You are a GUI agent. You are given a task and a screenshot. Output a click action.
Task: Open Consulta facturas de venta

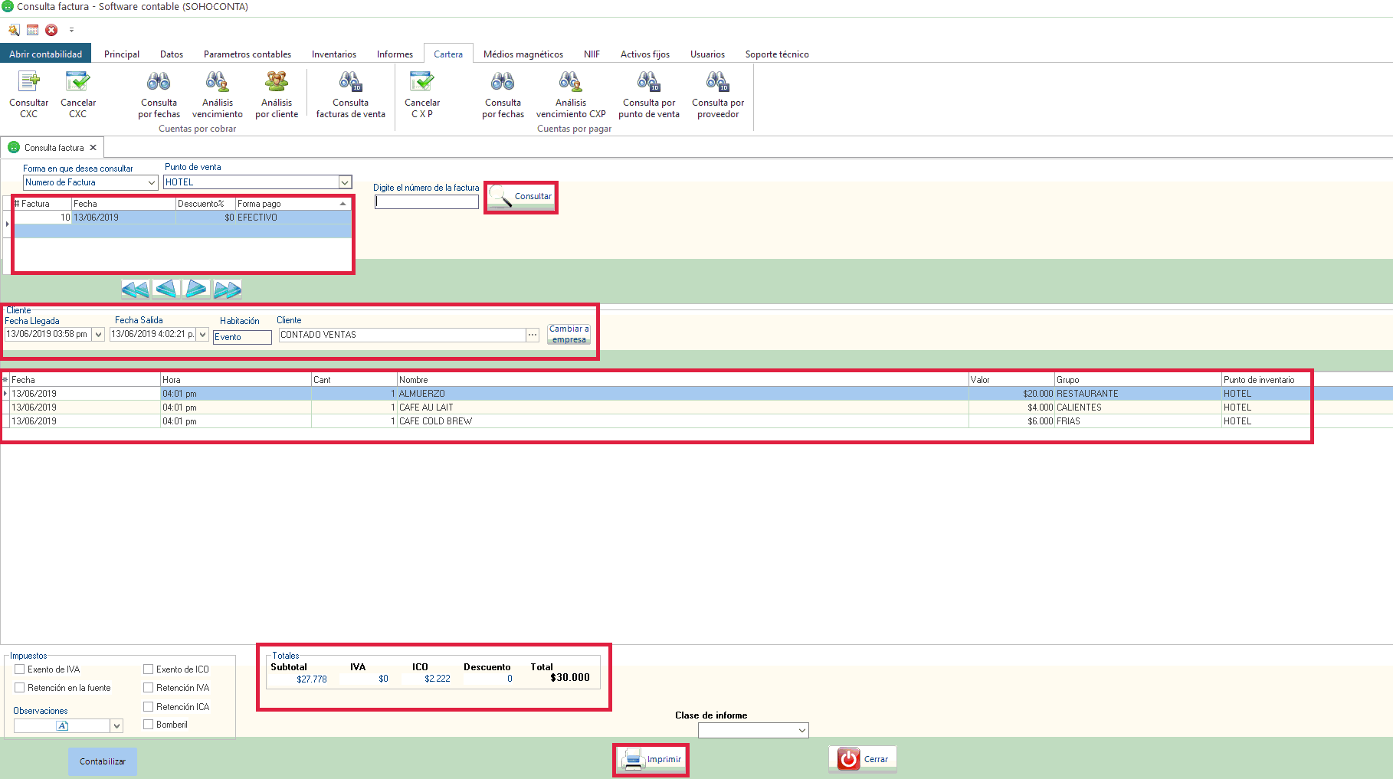pos(350,94)
